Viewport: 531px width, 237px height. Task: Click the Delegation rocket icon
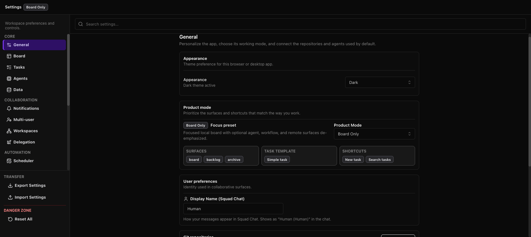pos(9,142)
